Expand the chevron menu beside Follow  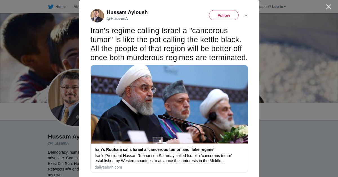click(246, 15)
